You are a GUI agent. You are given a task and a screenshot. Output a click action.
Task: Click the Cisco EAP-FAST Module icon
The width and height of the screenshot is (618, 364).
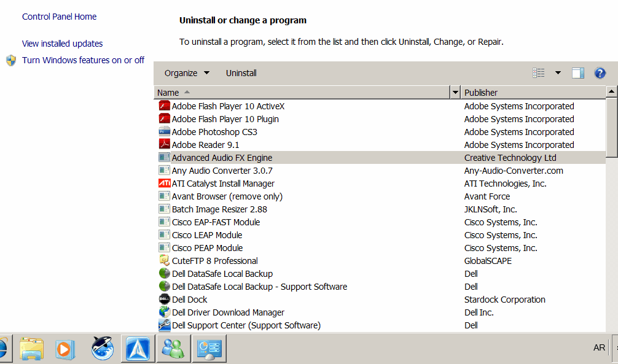pyautogui.click(x=165, y=222)
